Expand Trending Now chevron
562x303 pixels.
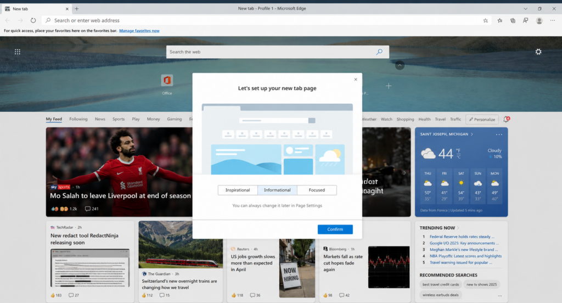pos(458,228)
